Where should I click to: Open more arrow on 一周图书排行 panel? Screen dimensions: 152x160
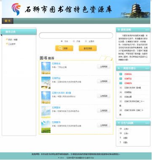(147, 68)
